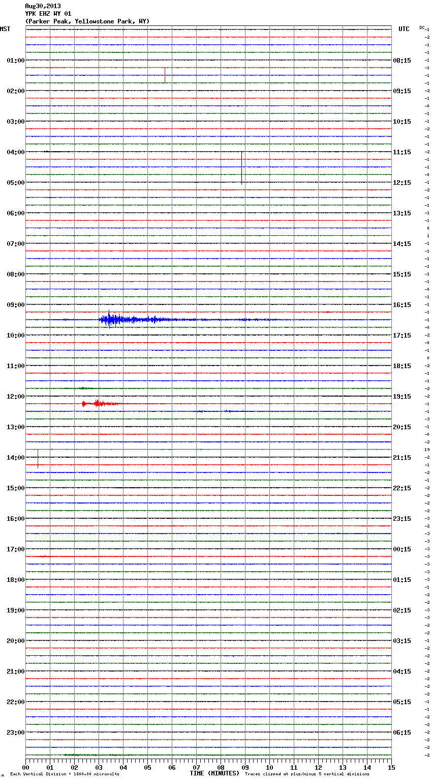The image size is (432, 781).
Task: Click the 02:00 MST time label
Action: click(x=16, y=91)
